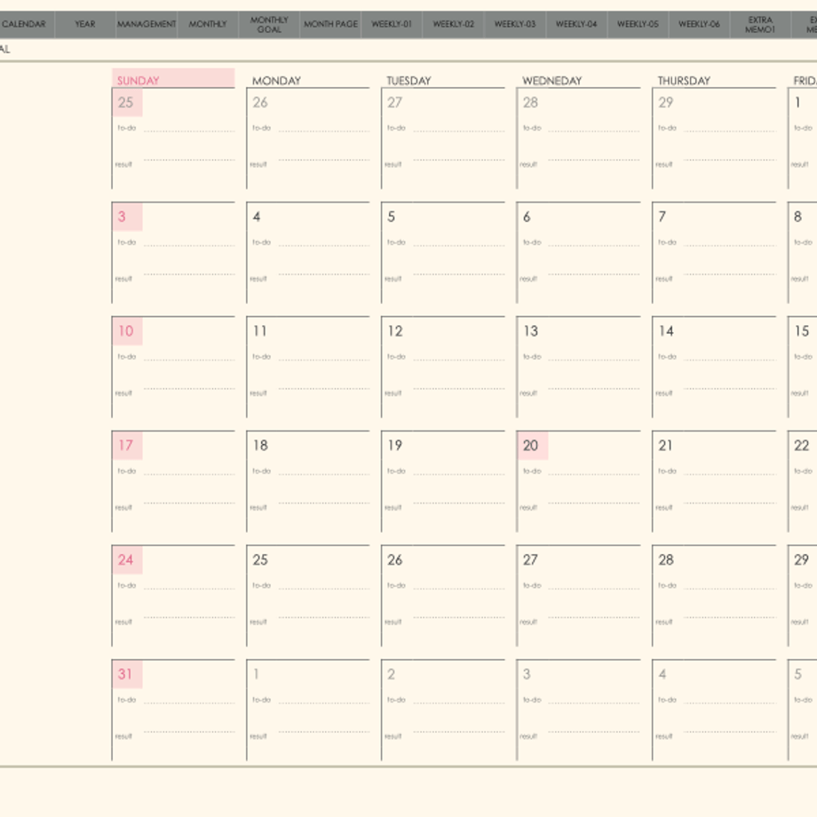Select the WEEKLY-06 tab

pyautogui.click(x=699, y=24)
